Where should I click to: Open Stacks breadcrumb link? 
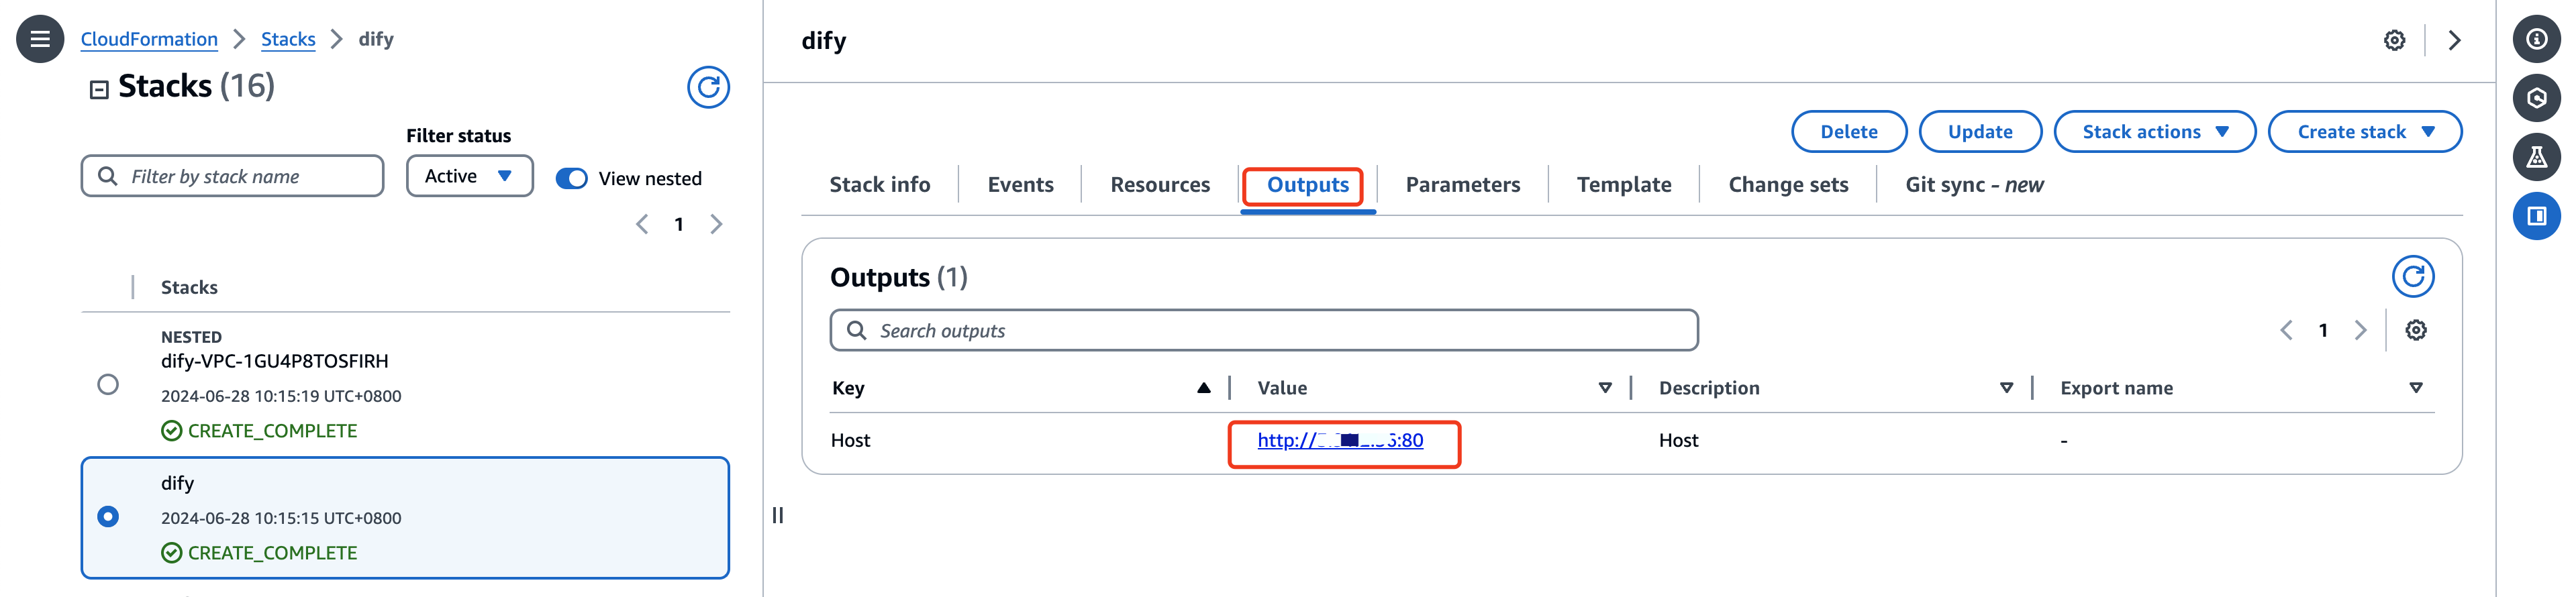[288, 39]
